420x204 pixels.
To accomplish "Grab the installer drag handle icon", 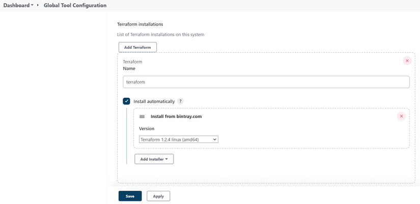I will click(142, 116).
